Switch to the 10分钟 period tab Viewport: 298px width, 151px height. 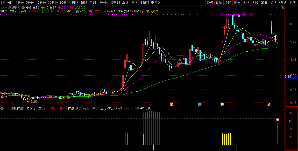[x=103, y=3]
